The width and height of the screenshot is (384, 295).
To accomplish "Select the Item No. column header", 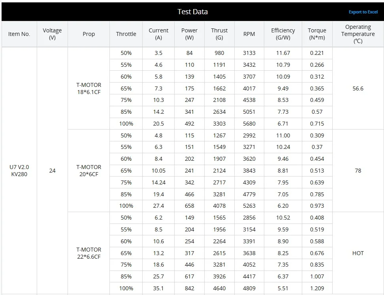I will pyautogui.click(x=19, y=34).
